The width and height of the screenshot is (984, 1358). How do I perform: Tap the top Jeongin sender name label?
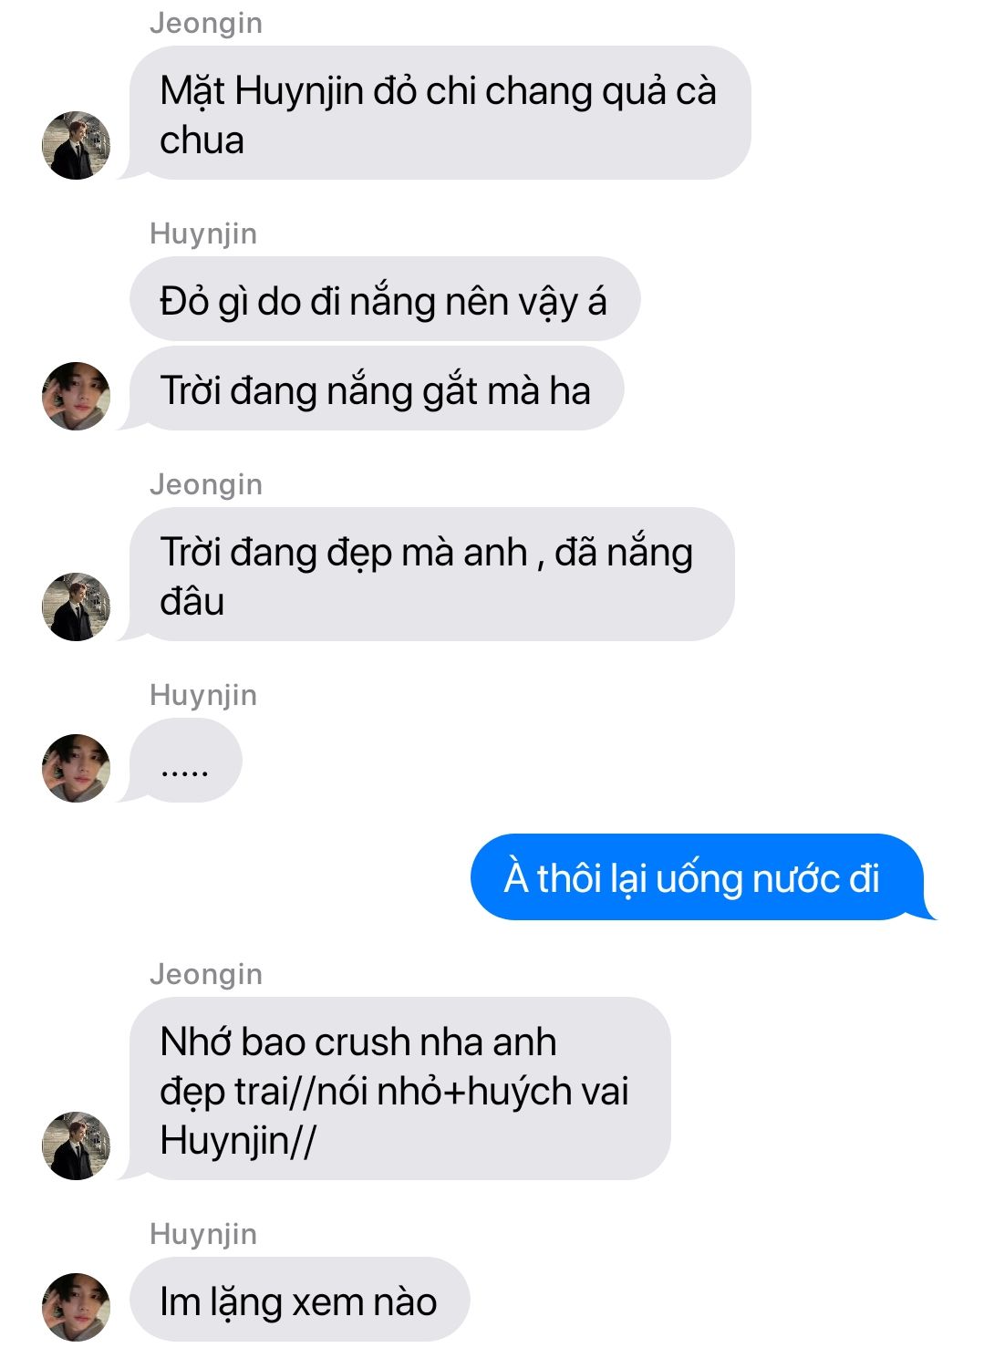(x=206, y=23)
